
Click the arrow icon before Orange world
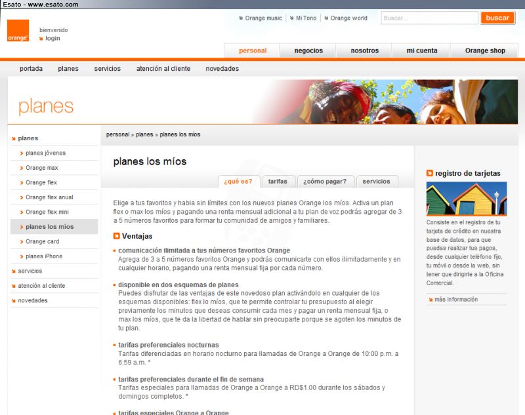click(x=326, y=18)
